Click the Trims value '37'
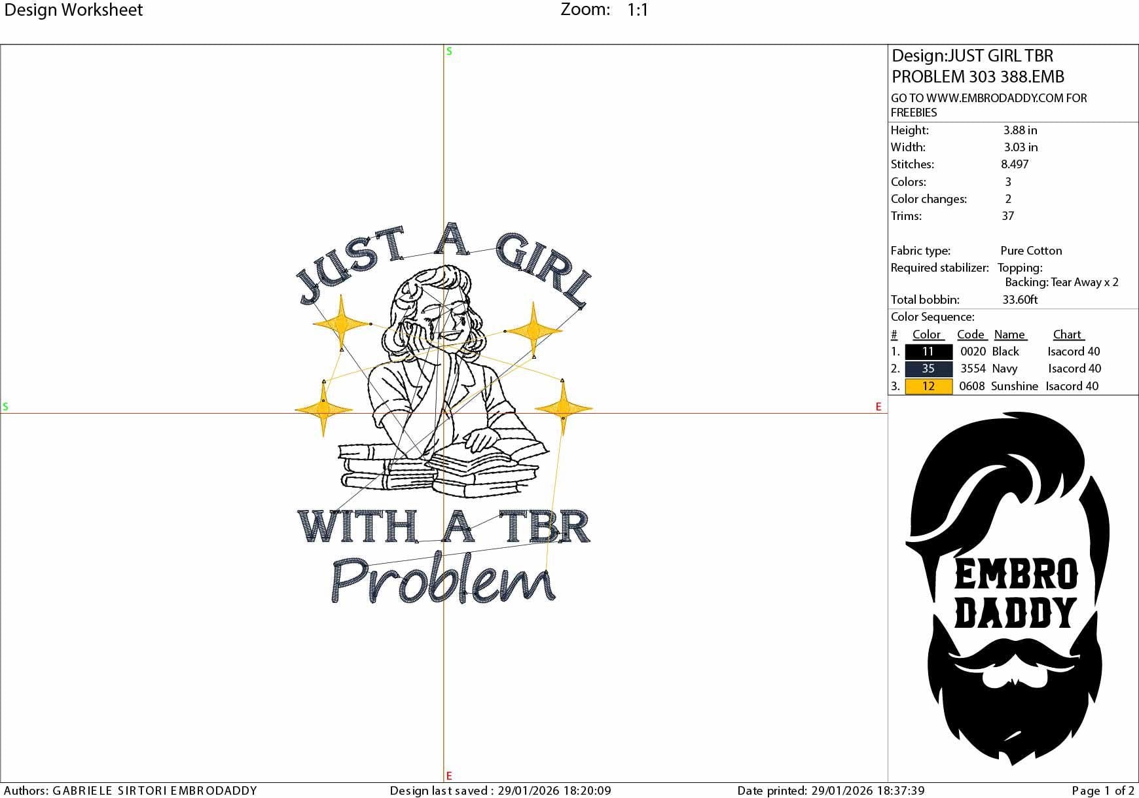This screenshot has height=798, width=1139. tap(1007, 216)
